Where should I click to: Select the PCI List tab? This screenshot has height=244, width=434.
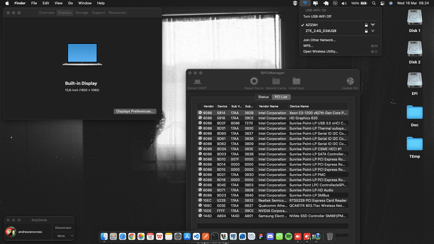[281, 97]
